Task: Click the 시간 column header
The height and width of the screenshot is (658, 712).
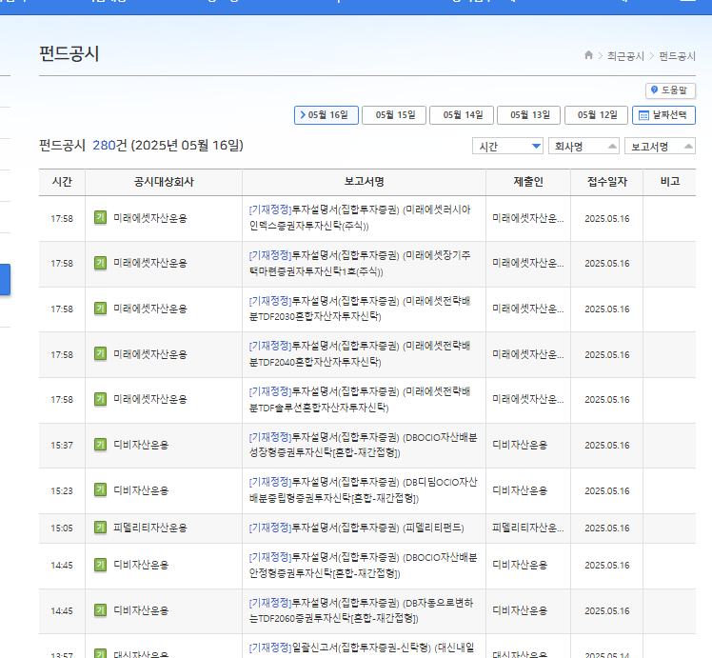Action: 62,182
